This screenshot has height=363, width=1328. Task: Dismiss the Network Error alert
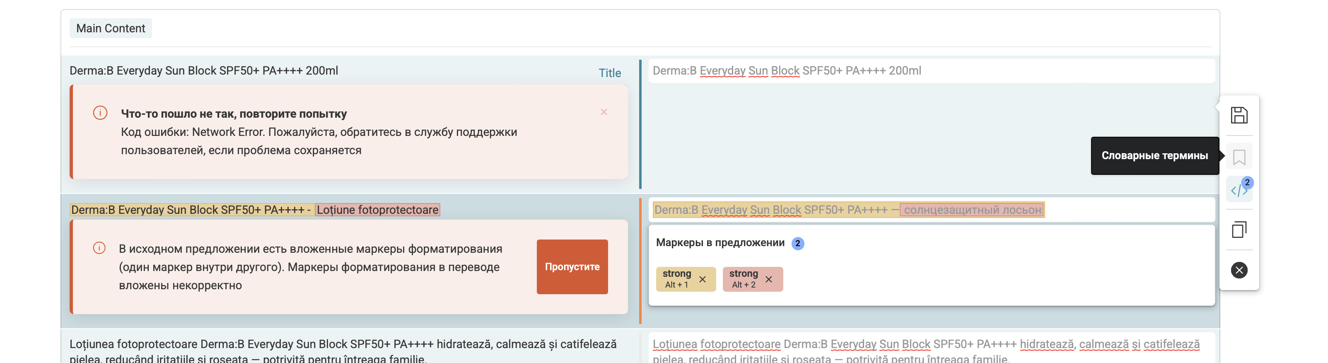tap(604, 112)
